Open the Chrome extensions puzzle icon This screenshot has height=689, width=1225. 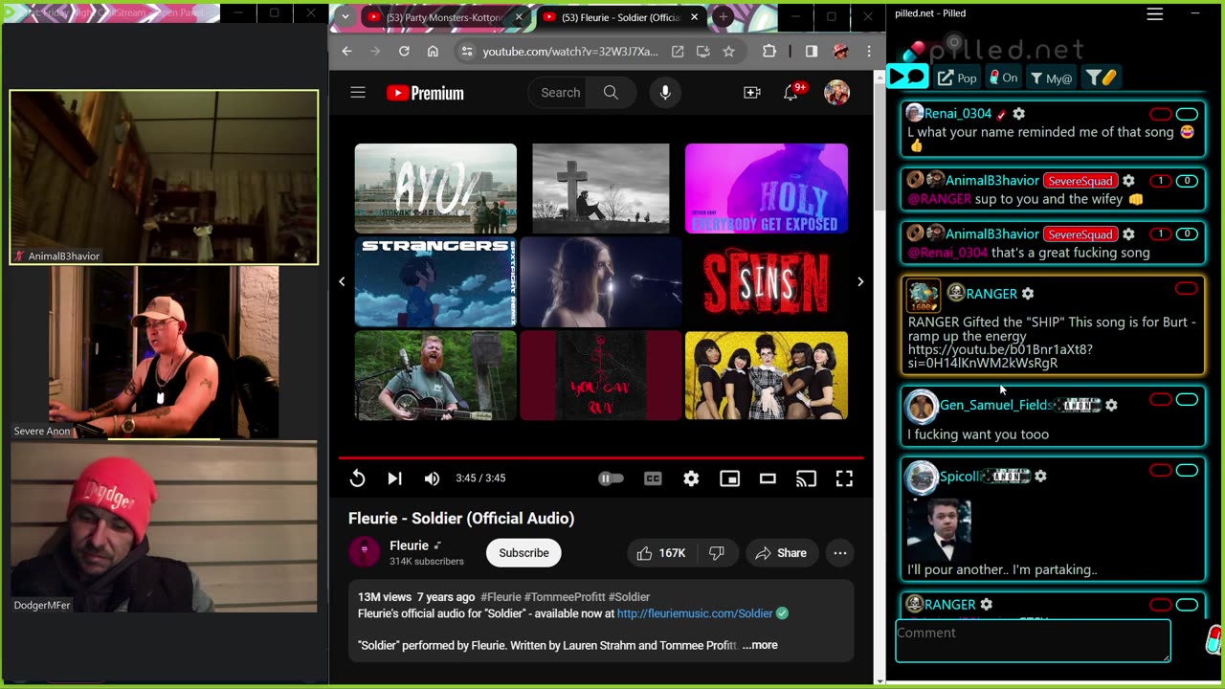click(x=768, y=52)
